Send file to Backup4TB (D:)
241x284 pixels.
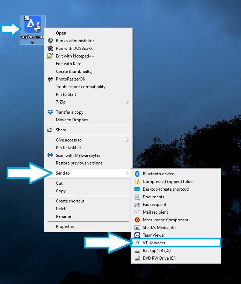point(176,251)
